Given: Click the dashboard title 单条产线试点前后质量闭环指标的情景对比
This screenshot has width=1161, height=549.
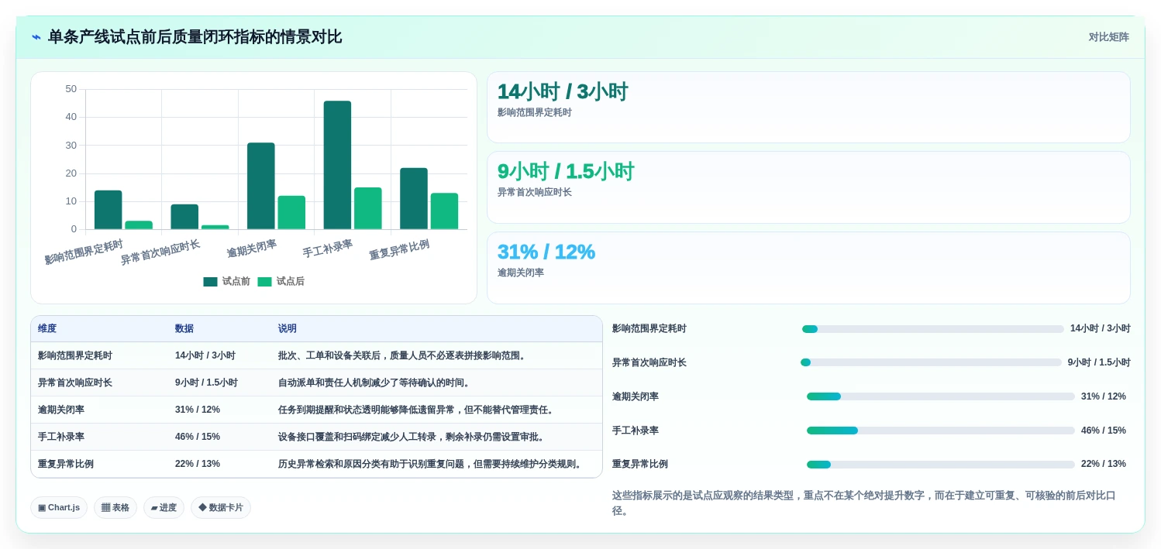Looking at the screenshot, I should point(195,37).
